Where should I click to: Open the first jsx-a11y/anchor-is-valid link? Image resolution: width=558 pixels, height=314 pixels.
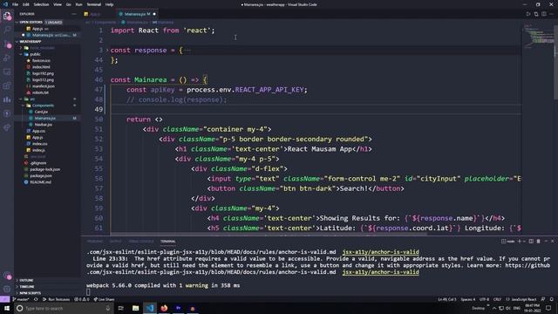pyautogui.click(x=380, y=252)
